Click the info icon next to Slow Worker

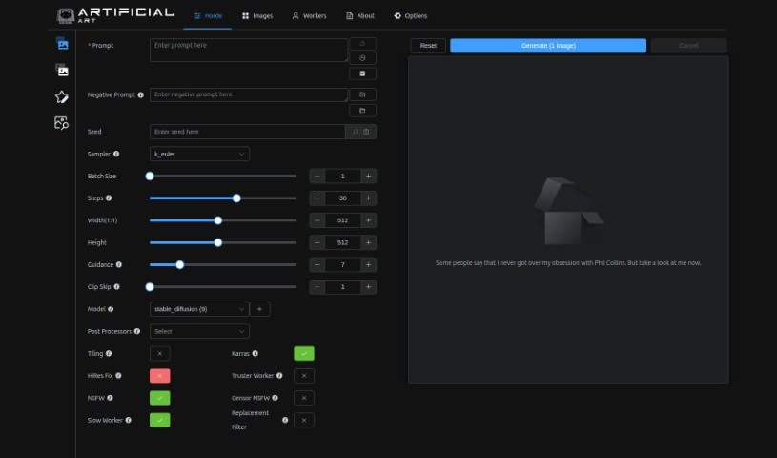point(129,420)
